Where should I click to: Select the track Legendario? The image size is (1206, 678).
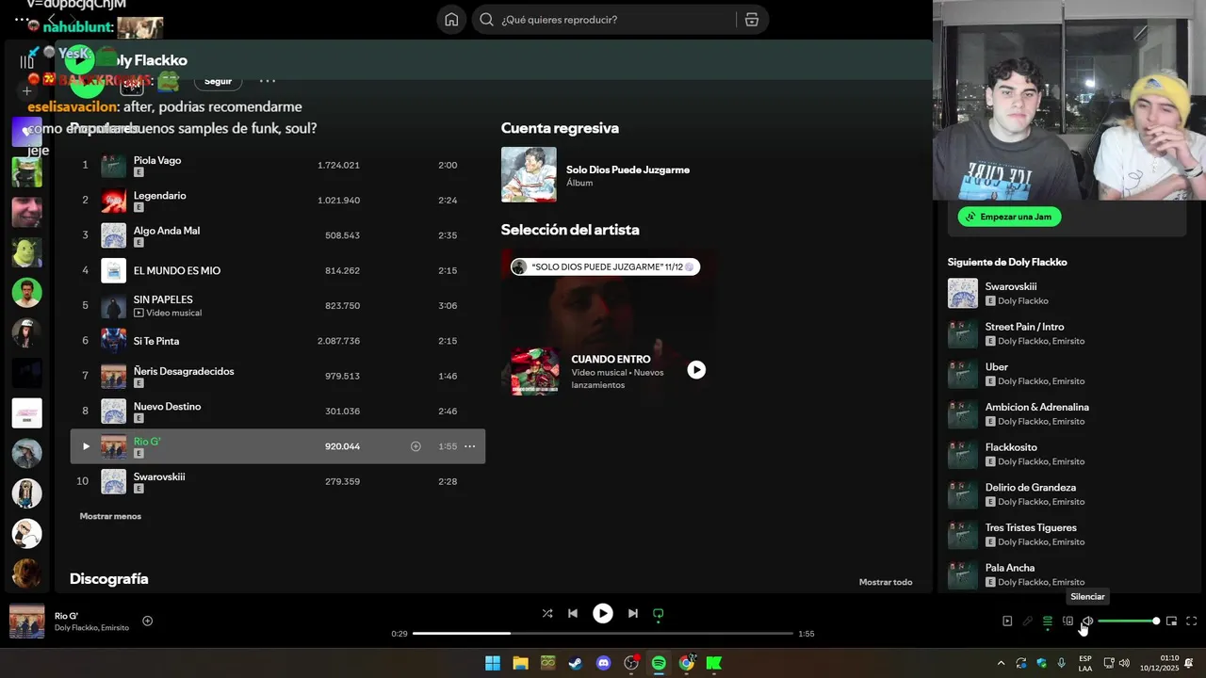coord(277,200)
